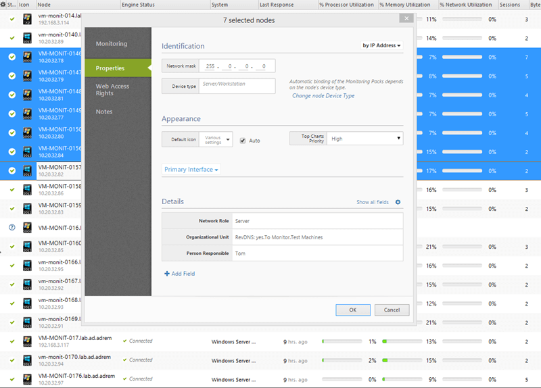
Task: Open the by IP Address dropdown
Action: click(x=381, y=46)
